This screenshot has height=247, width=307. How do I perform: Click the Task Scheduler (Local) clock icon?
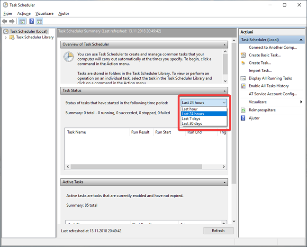tap(6, 31)
